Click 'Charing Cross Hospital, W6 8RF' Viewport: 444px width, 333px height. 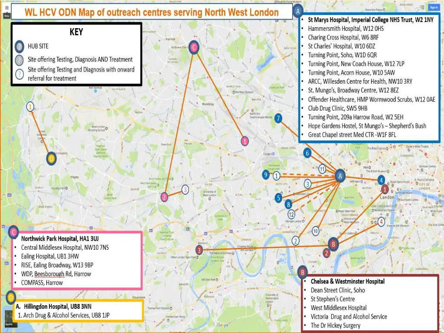click(343, 37)
